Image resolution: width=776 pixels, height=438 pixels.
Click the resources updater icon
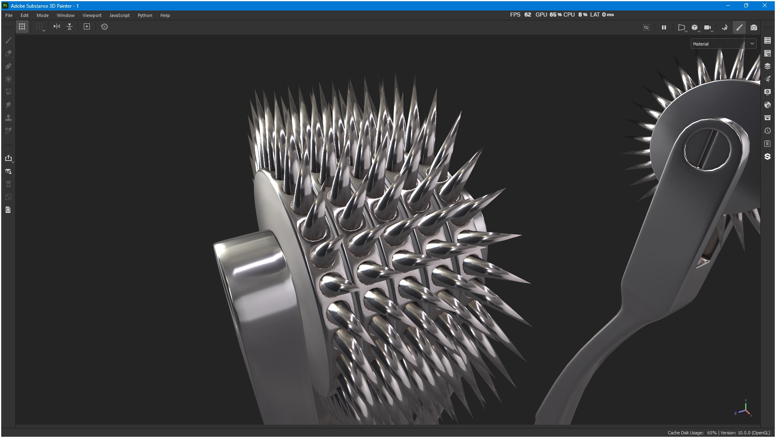point(8,171)
